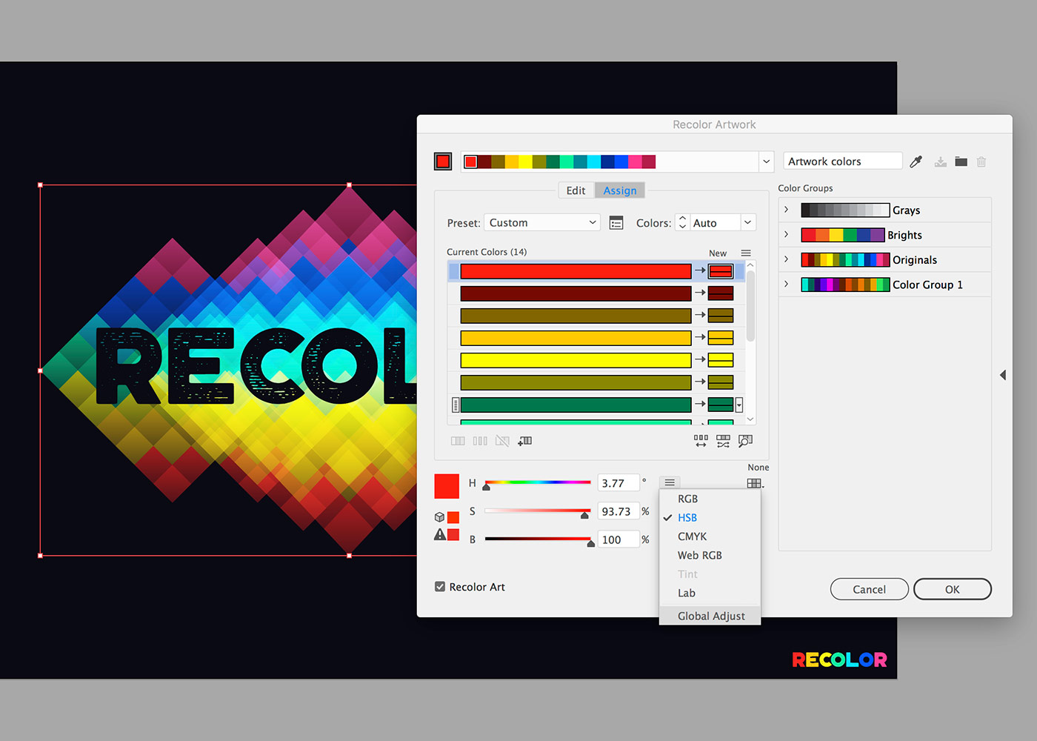Viewport: 1037px width, 741px height.
Task: Expand the Originals color group
Action: pos(787,259)
